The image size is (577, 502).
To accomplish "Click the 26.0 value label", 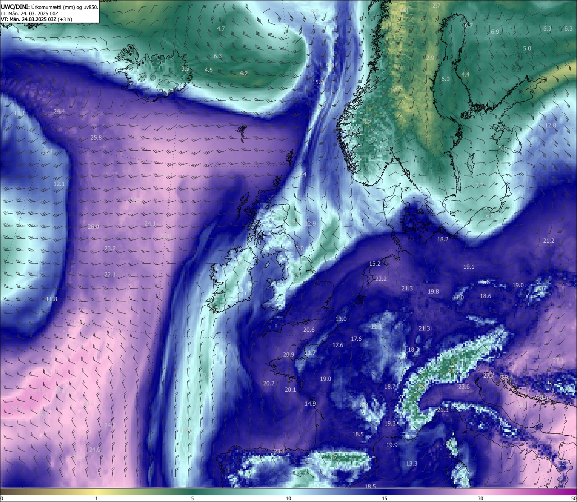I will [93, 227].
